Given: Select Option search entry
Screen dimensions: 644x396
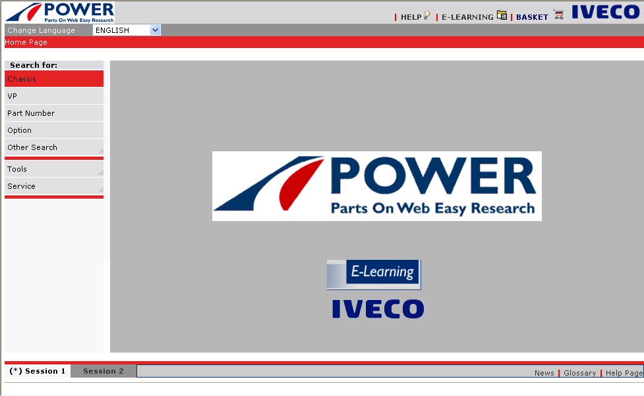Looking at the screenshot, I should pyautogui.click(x=54, y=130).
